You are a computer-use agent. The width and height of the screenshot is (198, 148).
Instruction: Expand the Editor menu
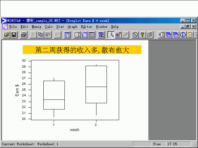[86, 27]
